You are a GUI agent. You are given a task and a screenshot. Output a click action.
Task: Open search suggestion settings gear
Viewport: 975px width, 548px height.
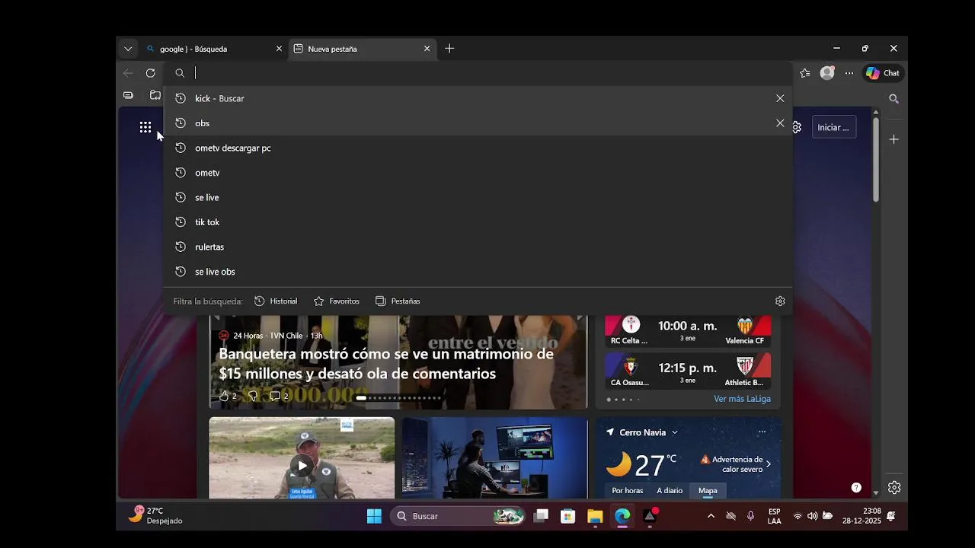click(780, 301)
